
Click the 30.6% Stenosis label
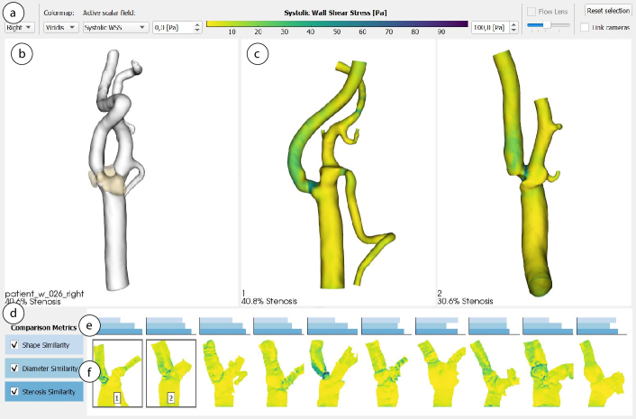click(465, 301)
